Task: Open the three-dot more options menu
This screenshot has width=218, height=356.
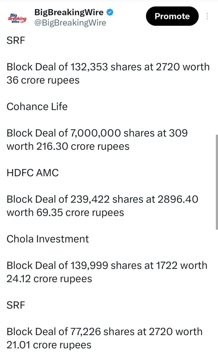Action: [x=207, y=16]
